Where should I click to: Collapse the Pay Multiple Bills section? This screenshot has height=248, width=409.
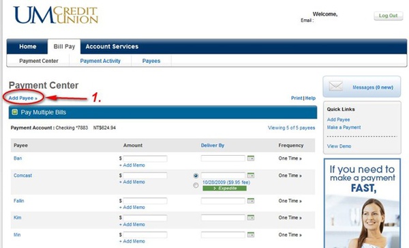15,112
